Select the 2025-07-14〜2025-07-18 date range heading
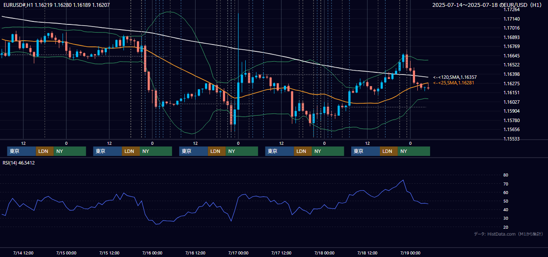Screen dimensions: 548x257 pos(487,5)
